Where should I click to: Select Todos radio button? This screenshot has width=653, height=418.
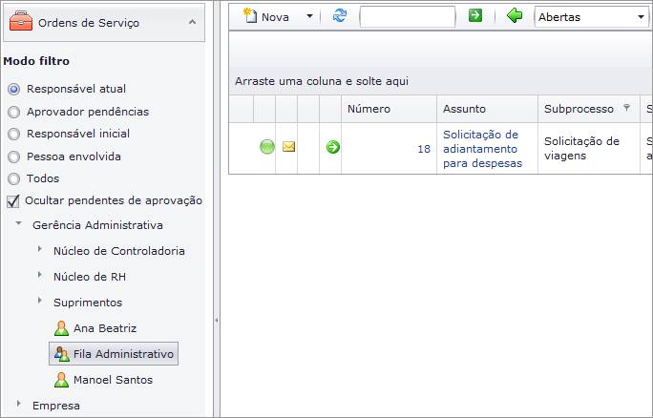pyautogui.click(x=13, y=178)
